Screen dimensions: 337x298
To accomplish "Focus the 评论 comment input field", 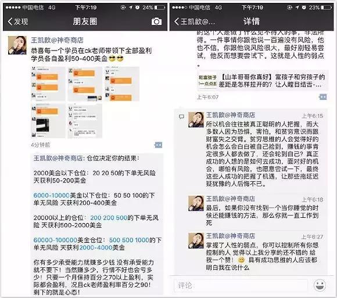I will pyautogui.click(x=241, y=285).
